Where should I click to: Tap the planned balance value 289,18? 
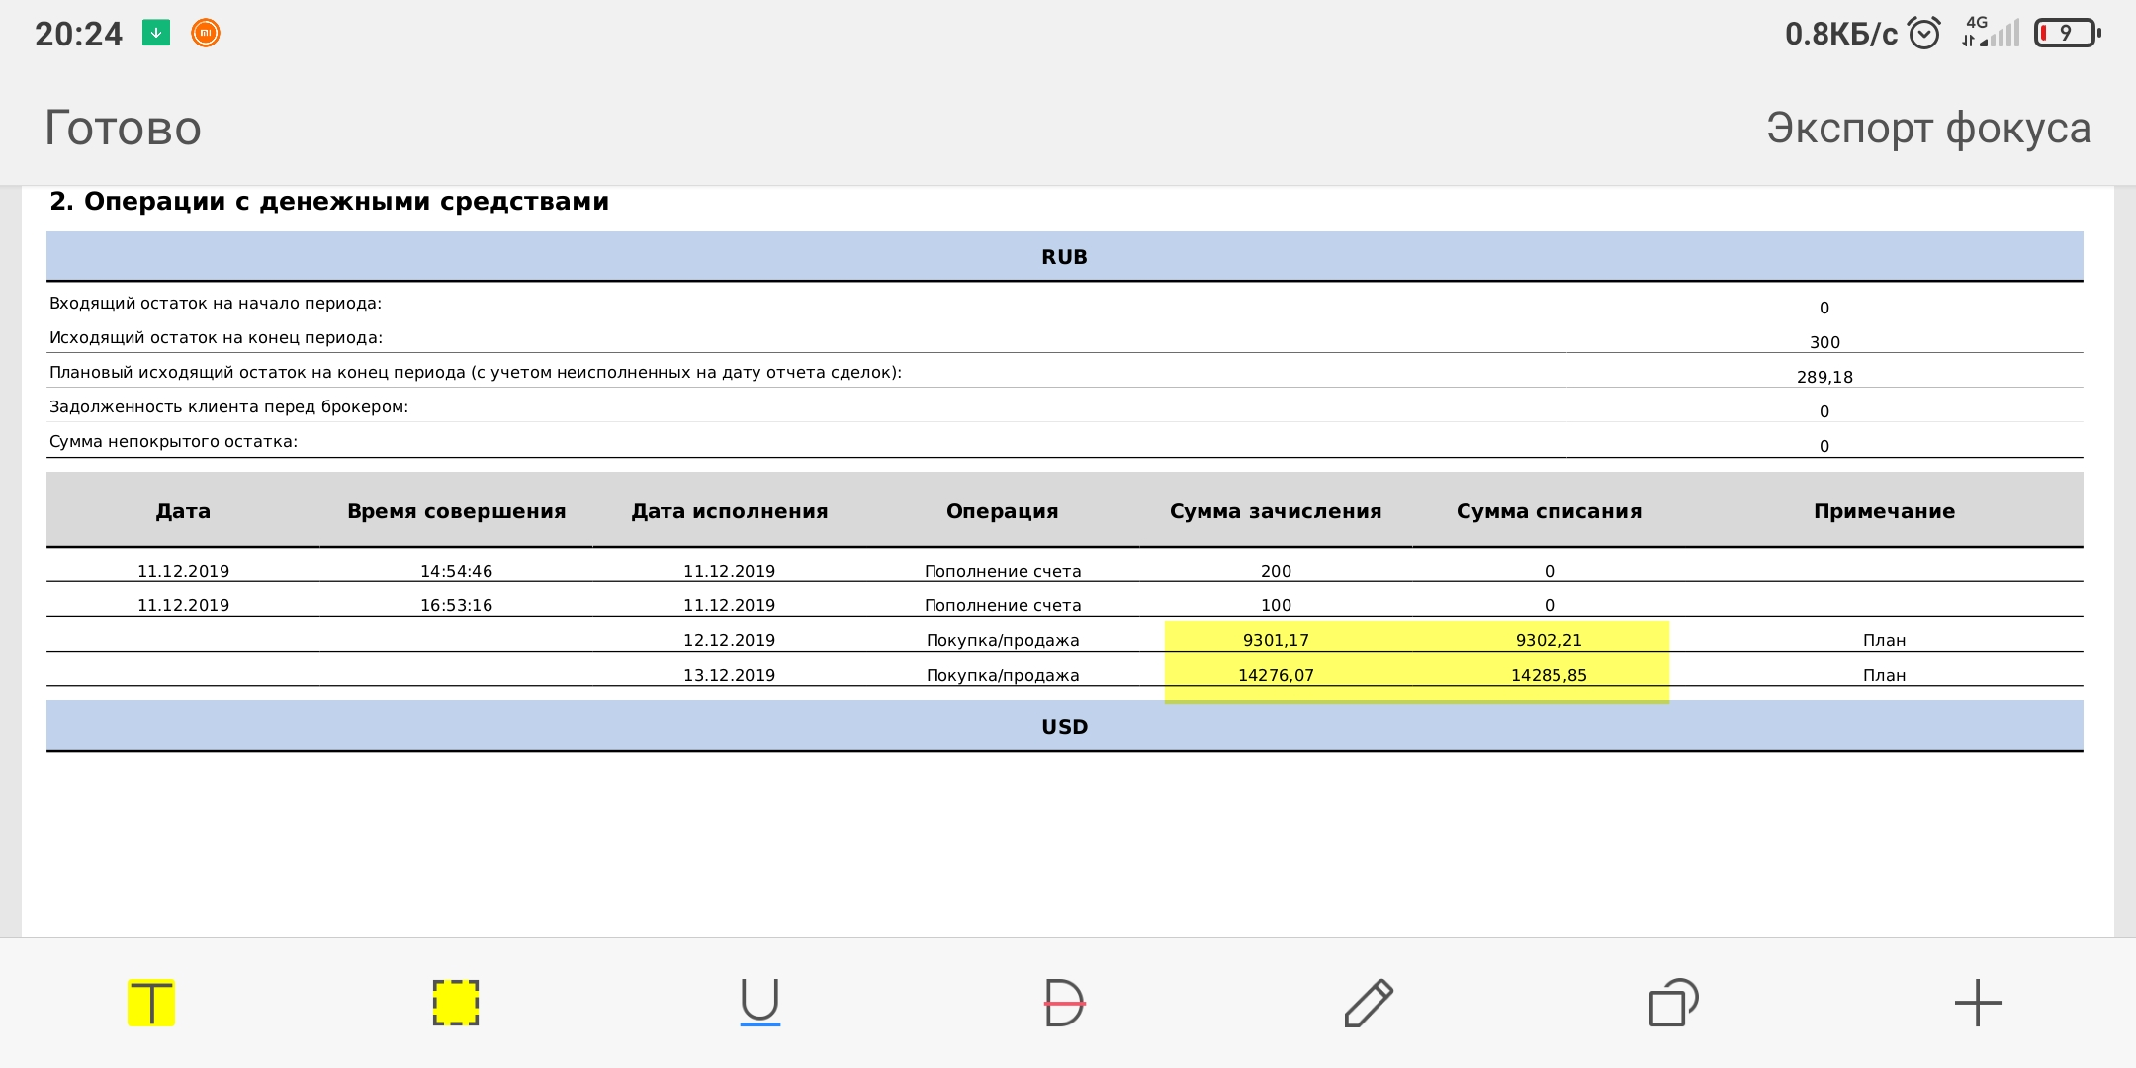pyautogui.click(x=1825, y=377)
